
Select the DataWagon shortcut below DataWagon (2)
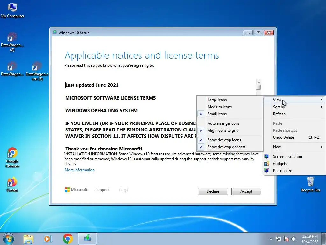pyautogui.click(x=12, y=69)
